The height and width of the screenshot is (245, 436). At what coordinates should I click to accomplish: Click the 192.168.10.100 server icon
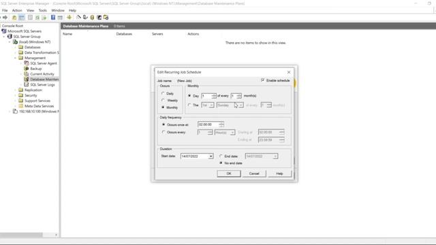(x=15, y=112)
